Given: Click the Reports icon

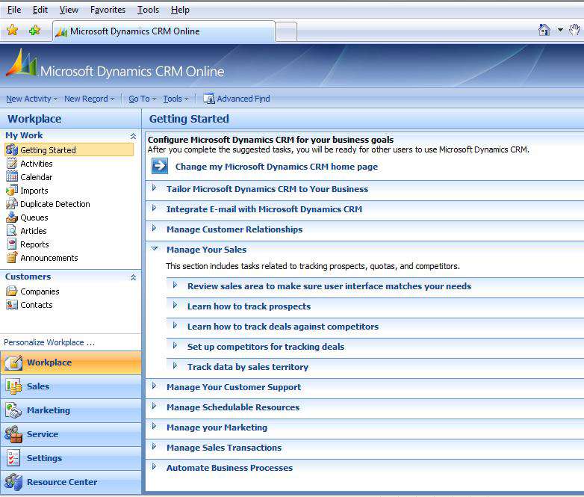Looking at the screenshot, I should [12, 244].
